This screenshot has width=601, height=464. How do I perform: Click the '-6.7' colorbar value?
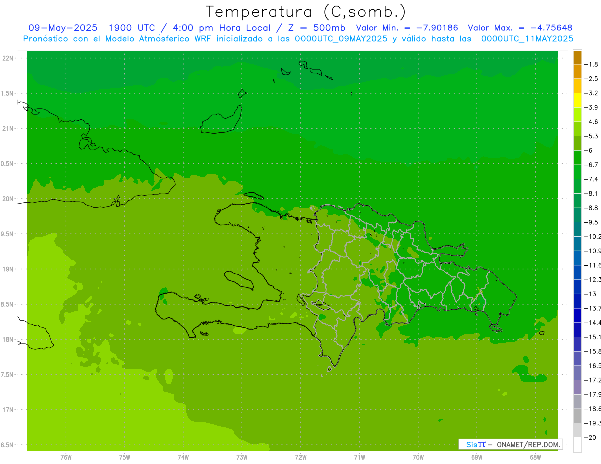(592, 165)
